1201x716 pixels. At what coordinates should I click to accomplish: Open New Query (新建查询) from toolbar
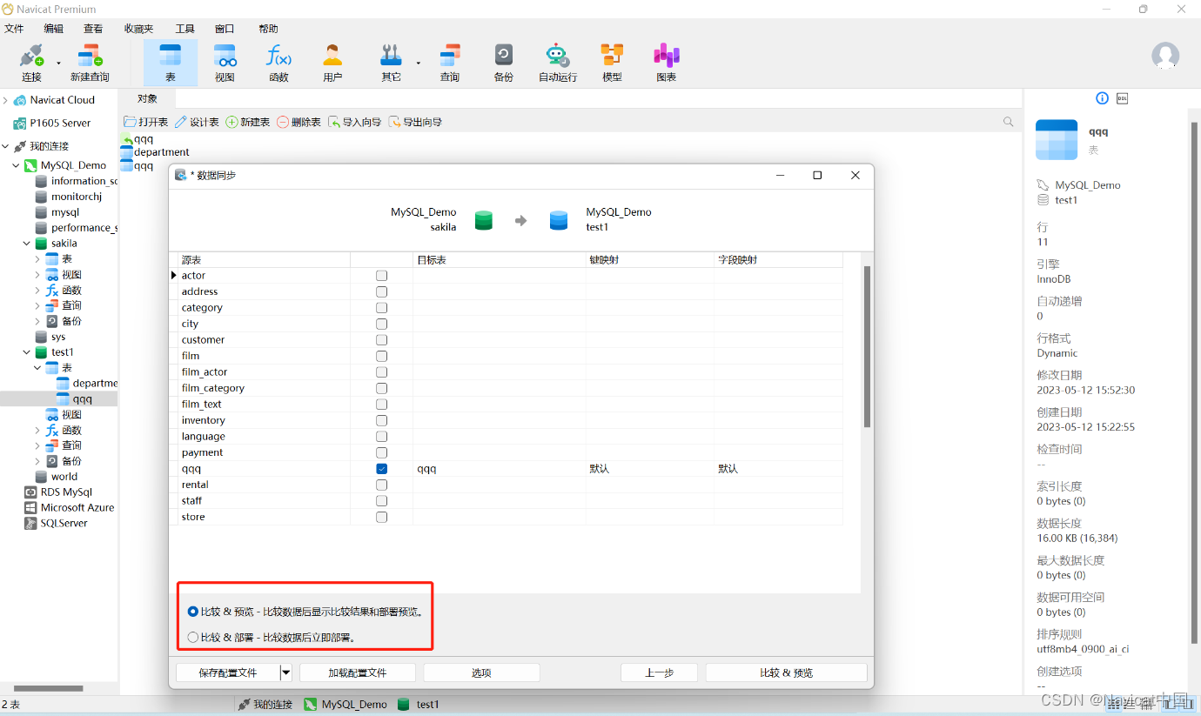click(90, 62)
